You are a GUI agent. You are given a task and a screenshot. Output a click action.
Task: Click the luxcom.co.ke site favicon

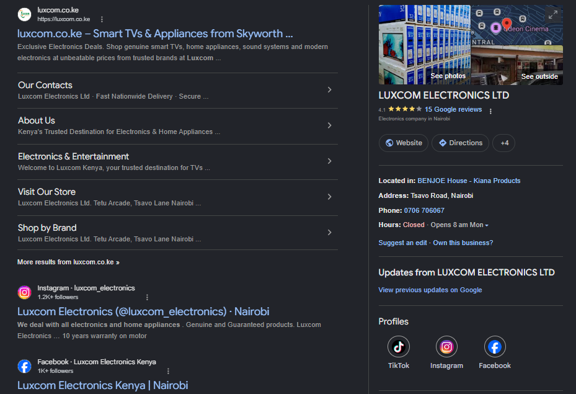pos(25,14)
